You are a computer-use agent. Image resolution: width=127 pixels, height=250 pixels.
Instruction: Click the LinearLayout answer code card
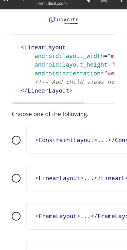77,178
